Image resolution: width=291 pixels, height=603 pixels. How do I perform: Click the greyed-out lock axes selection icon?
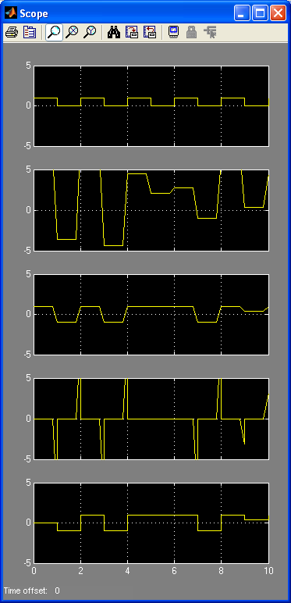(x=192, y=33)
